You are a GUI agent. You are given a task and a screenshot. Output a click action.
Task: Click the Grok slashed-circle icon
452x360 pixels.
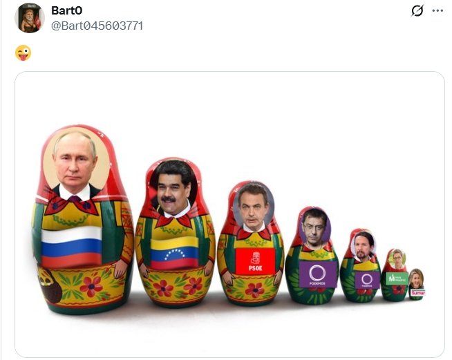417,11
